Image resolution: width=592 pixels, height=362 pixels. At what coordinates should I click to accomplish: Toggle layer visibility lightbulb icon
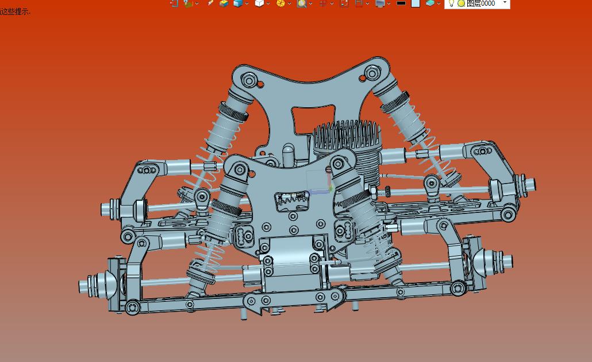tap(451, 3)
